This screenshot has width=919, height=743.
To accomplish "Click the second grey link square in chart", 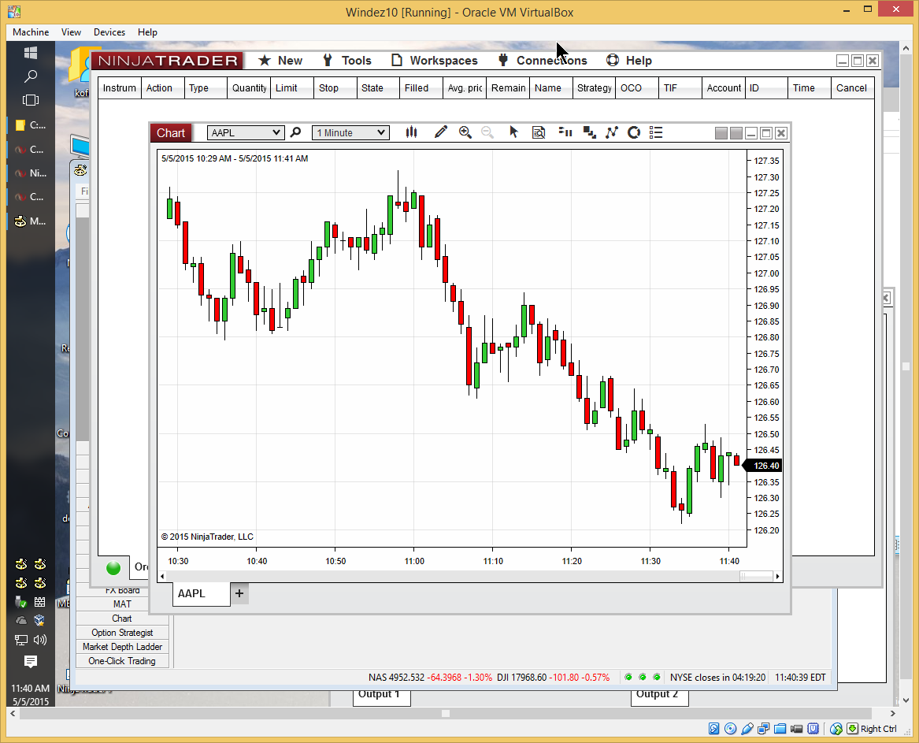I will click(x=736, y=133).
